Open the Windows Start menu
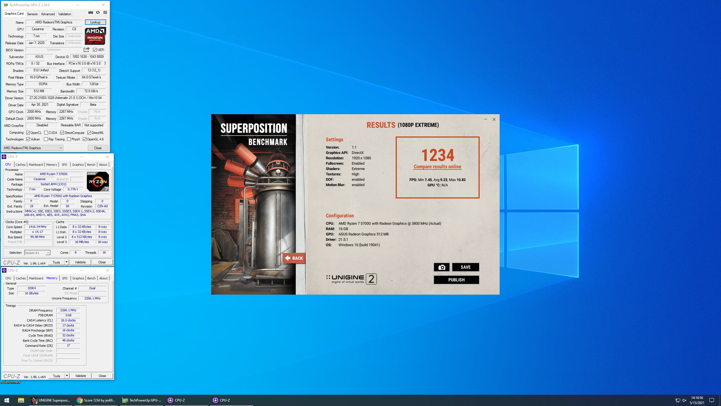 click(x=7, y=400)
